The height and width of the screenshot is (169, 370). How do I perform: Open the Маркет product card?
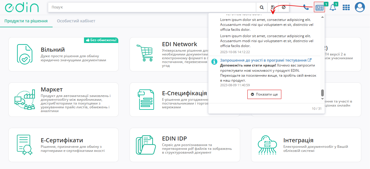tap(63, 100)
